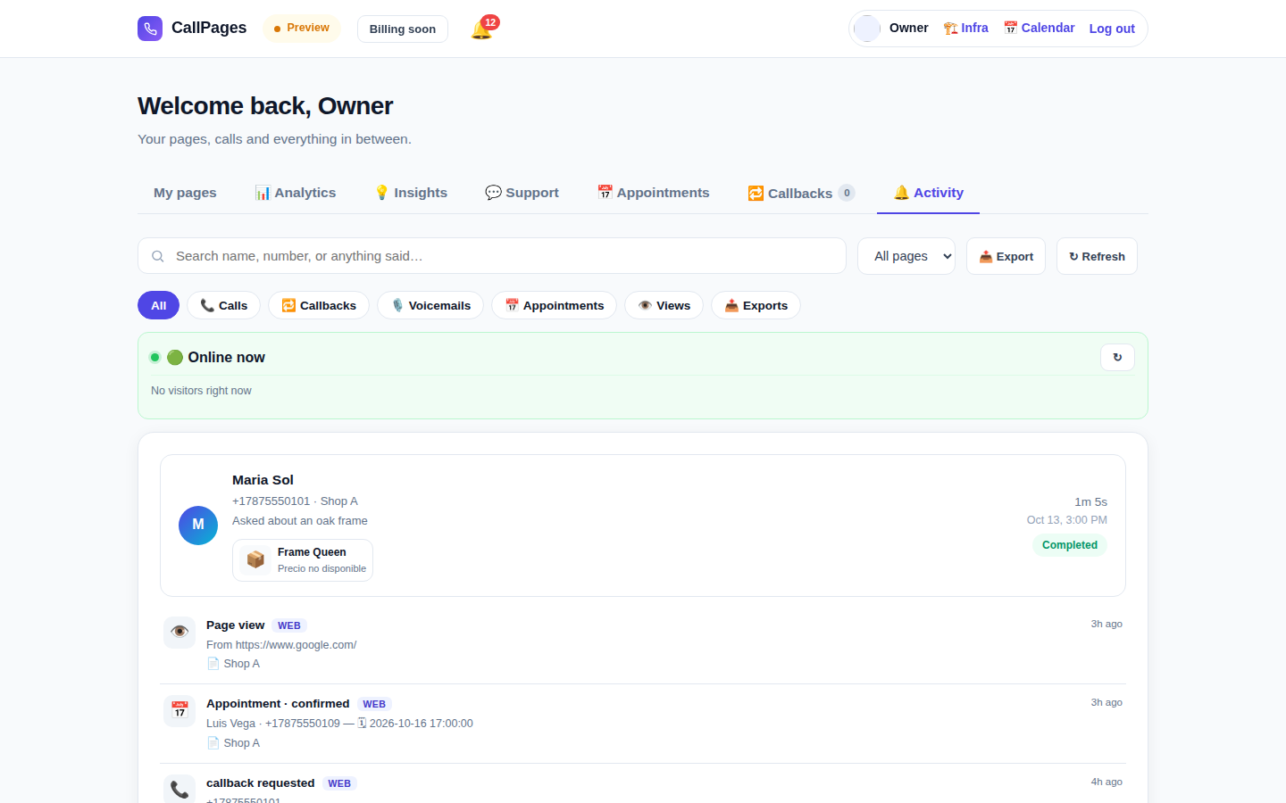Click WEB badge on callback requested

pyautogui.click(x=339, y=783)
